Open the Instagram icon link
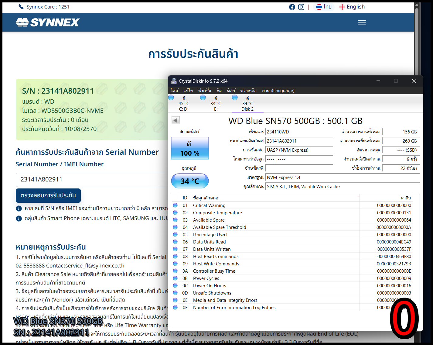The height and width of the screenshot is (345, 433). point(301,7)
